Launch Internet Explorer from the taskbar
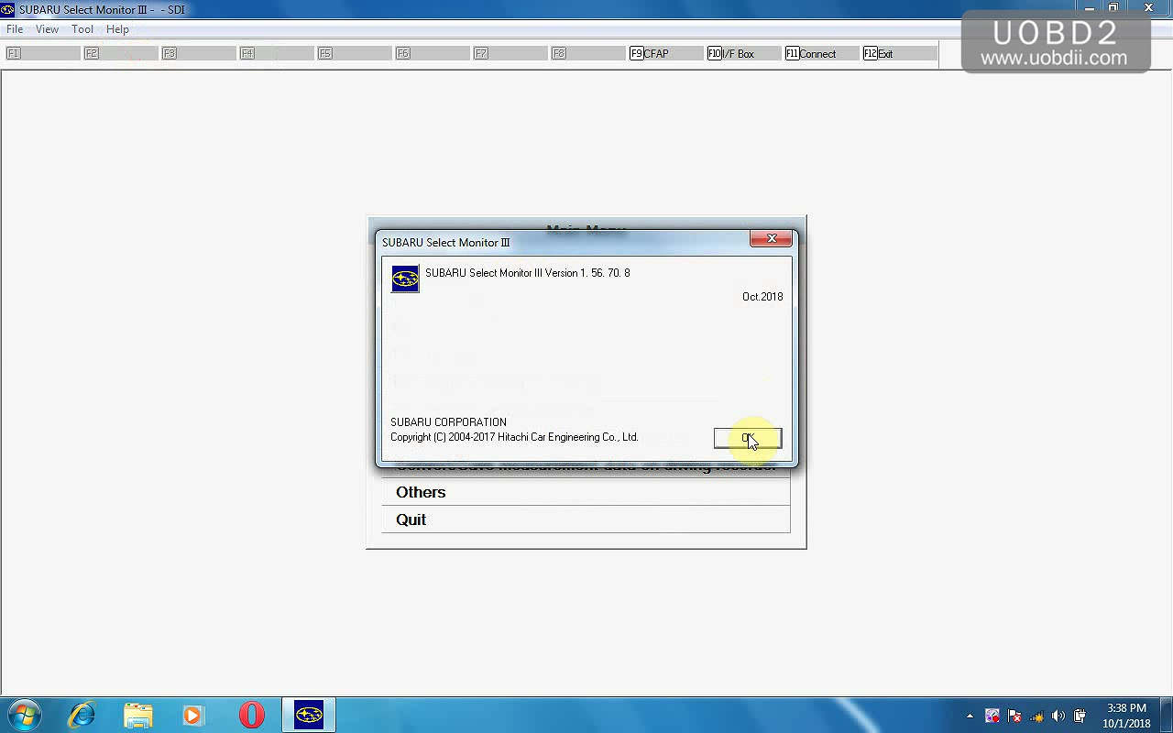 [82, 715]
